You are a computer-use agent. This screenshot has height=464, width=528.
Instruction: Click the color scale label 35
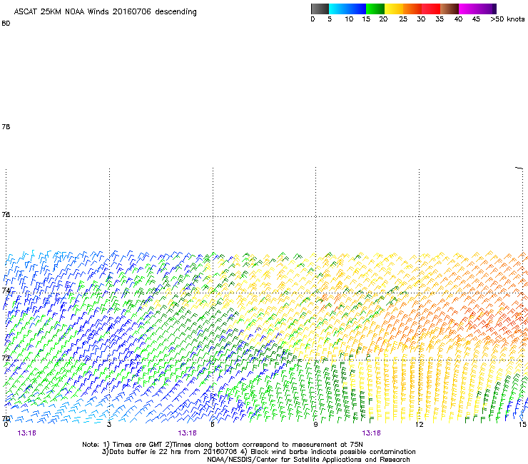[440, 19]
